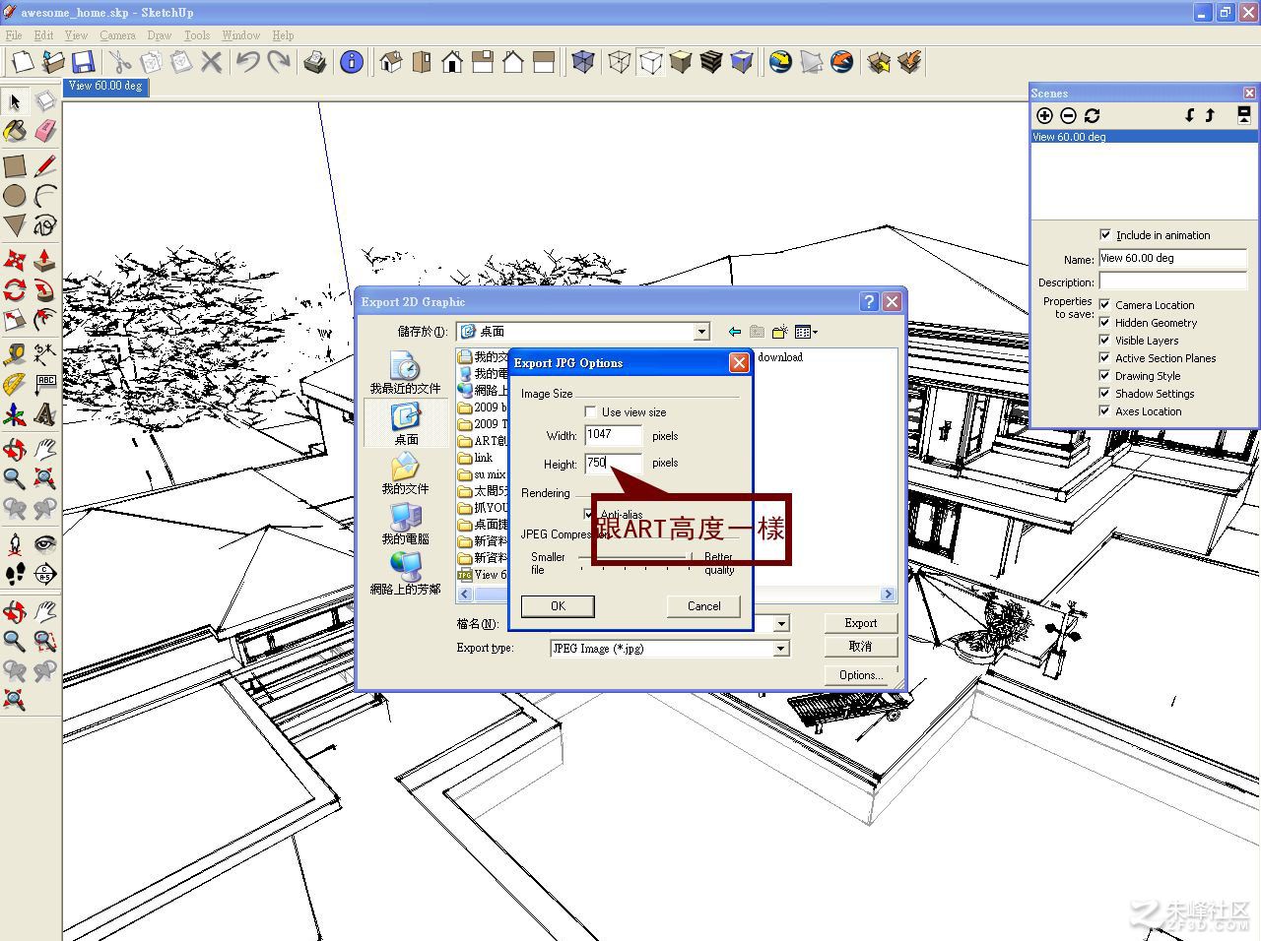
Task: Remove scene with minus icon
Action: point(1068,115)
